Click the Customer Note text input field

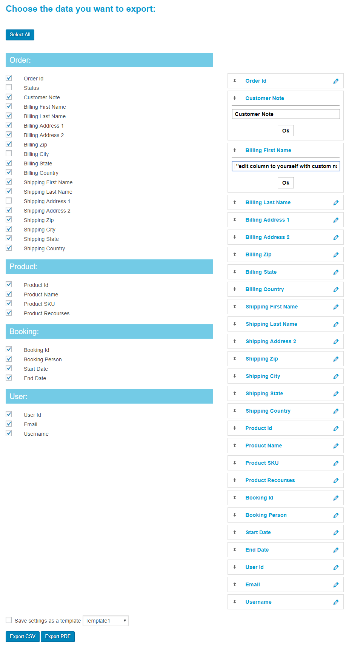286,114
